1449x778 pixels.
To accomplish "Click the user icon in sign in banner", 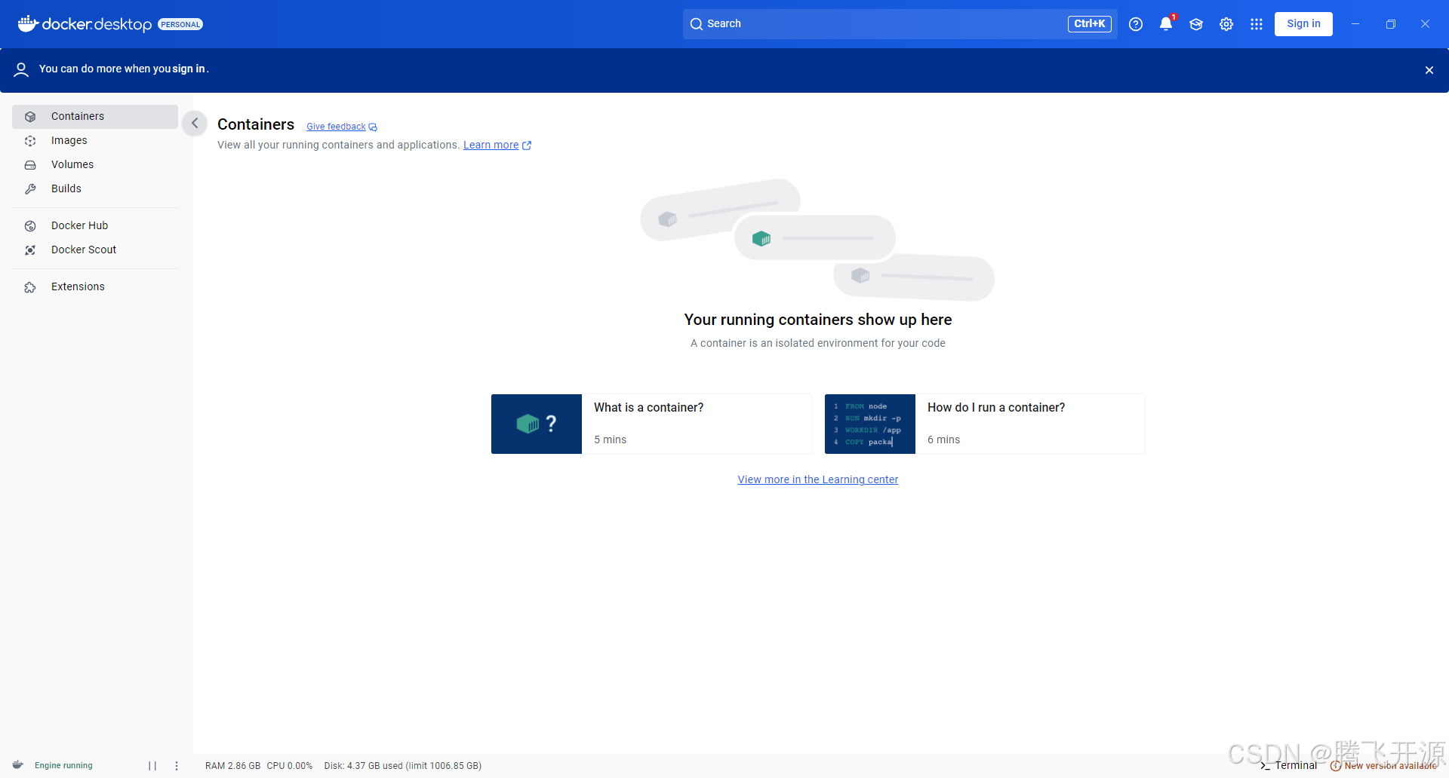I will tap(21, 69).
